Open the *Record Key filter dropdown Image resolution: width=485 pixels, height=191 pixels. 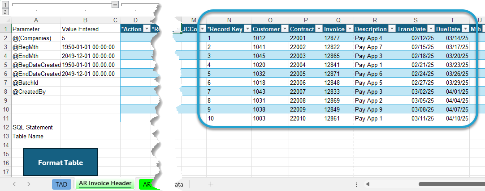pyautogui.click(x=248, y=29)
